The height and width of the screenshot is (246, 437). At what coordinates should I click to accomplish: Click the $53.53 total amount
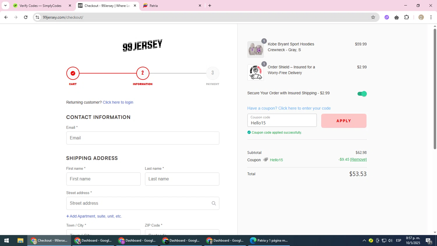(x=358, y=174)
